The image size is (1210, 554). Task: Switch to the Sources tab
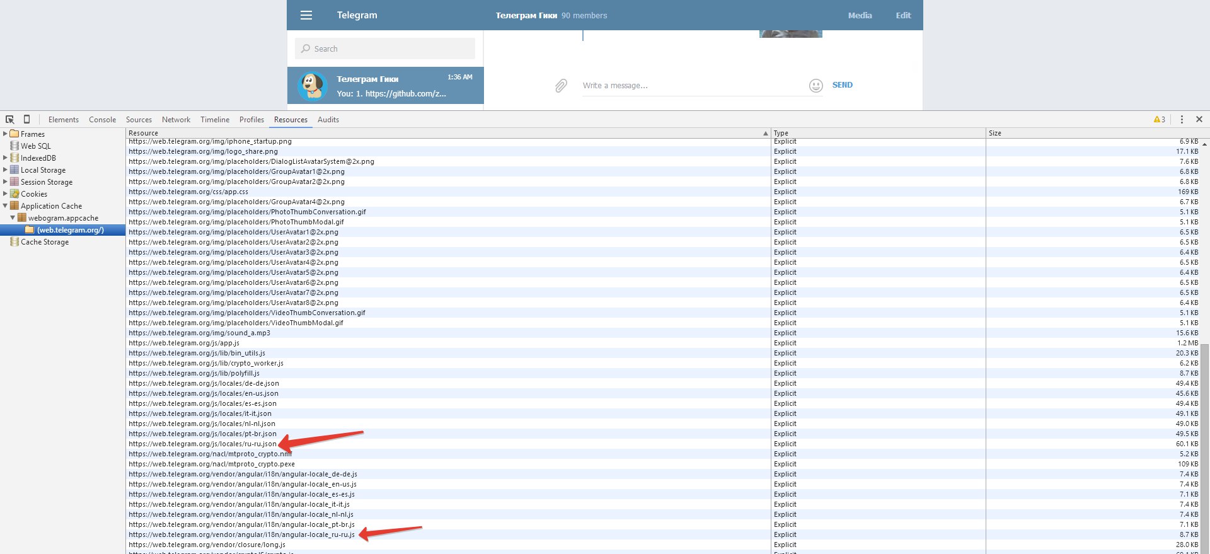pos(139,120)
